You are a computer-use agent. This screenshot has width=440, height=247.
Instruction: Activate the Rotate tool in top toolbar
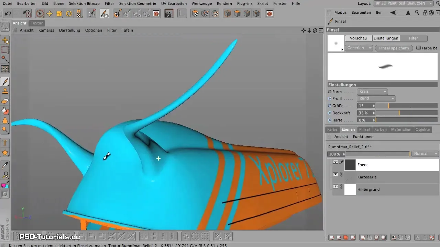69,14
